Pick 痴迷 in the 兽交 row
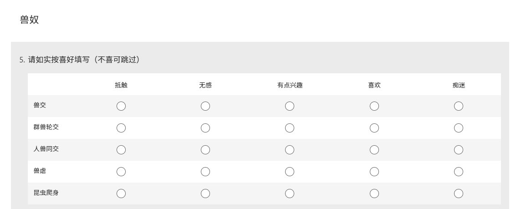Image resolution: width=511 pixels, height=209 pixels. [459, 106]
